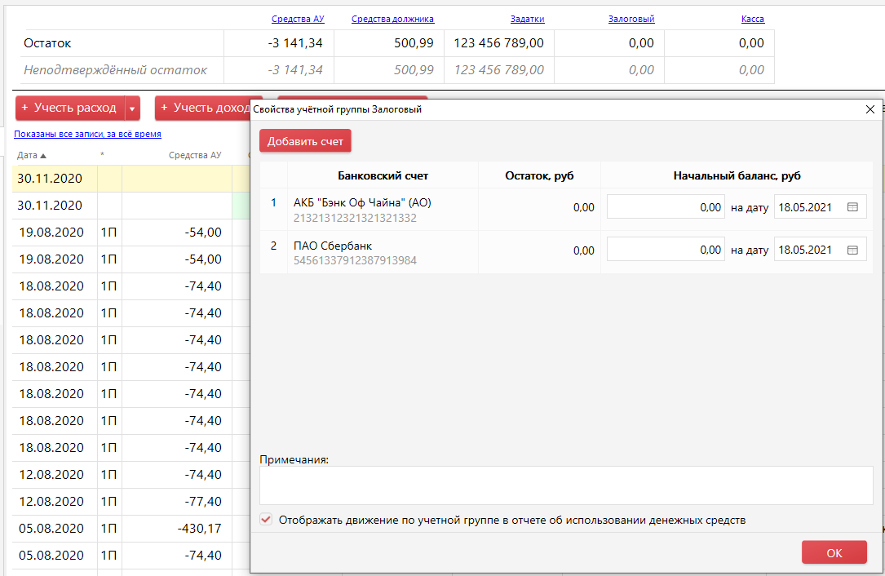Edit initial balance for ПАО Сбербанк
Image resolution: width=885 pixels, height=576 pixels.
tap(665, 250)
